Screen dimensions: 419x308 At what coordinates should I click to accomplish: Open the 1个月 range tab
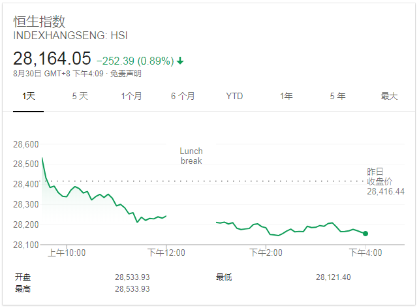click(x=131, y=96)
